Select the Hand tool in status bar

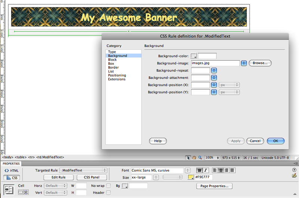pos(194,157)
